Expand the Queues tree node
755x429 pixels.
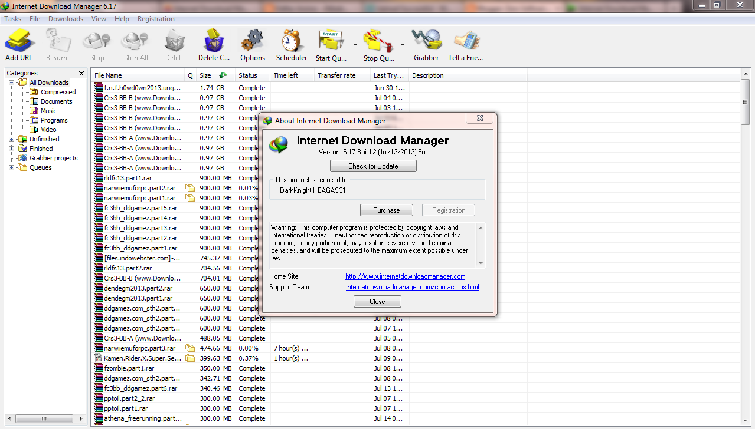[x=12, y=167]
